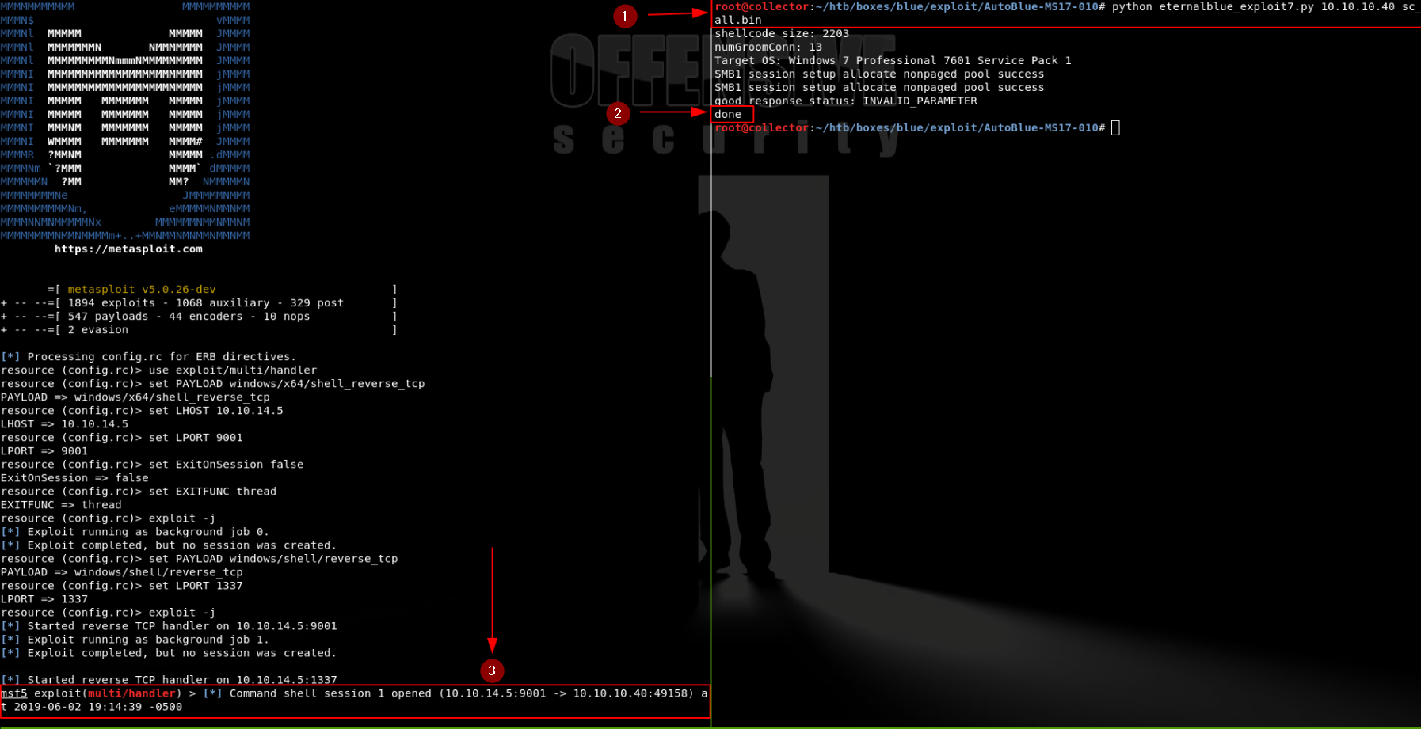
Task: Click the https://metasploit.com link text
Action: 128,249
